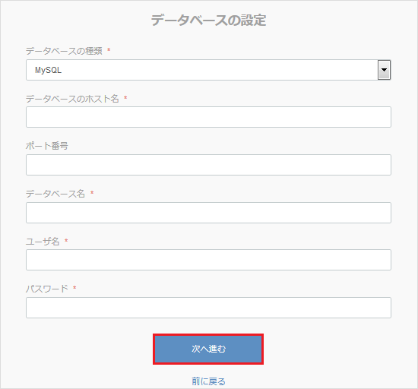Select the ポート番号 label text
This screenshot has height=389, width=418.
(47, 146)
